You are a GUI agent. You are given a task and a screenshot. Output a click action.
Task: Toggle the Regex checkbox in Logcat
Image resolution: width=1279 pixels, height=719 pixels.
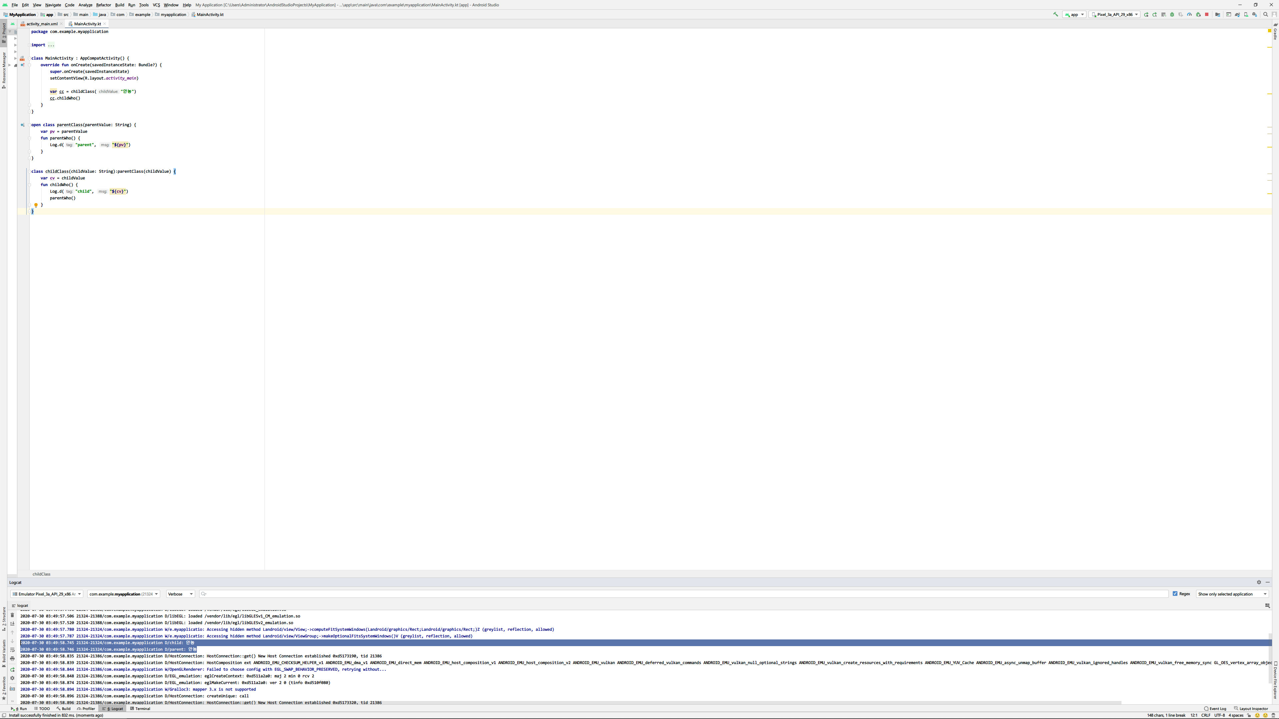tap(1175, 594)
